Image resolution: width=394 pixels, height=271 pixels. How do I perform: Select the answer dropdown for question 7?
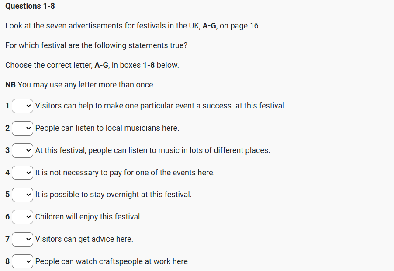(x=23, y=239)
